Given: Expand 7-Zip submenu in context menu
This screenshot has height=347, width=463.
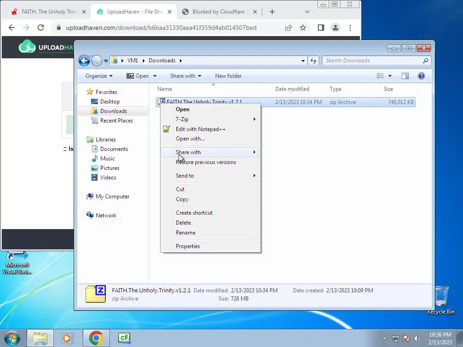Looking at the screenshot, I should (x=210, y=119).
